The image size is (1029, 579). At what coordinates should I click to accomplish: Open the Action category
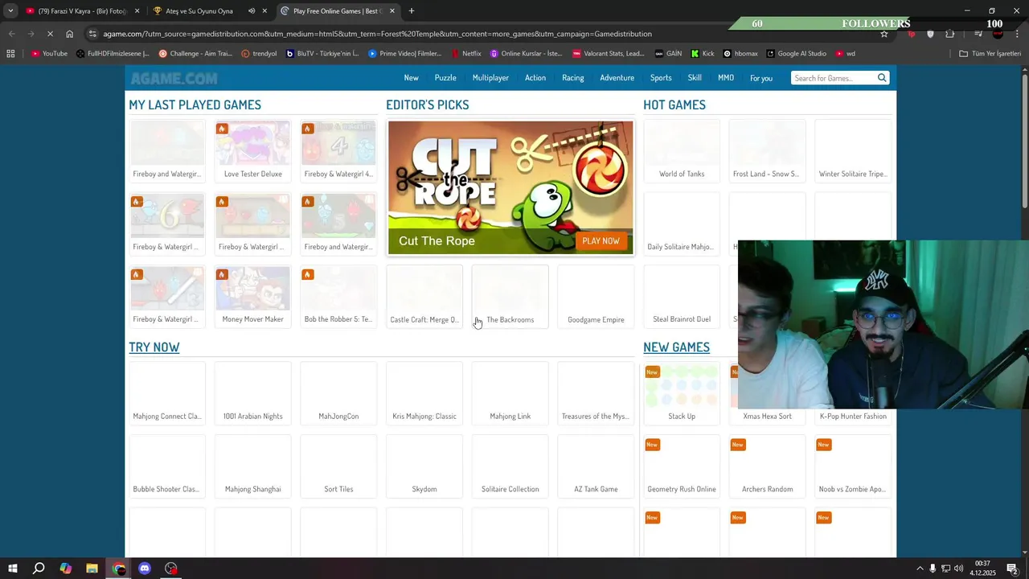(535, 78)
